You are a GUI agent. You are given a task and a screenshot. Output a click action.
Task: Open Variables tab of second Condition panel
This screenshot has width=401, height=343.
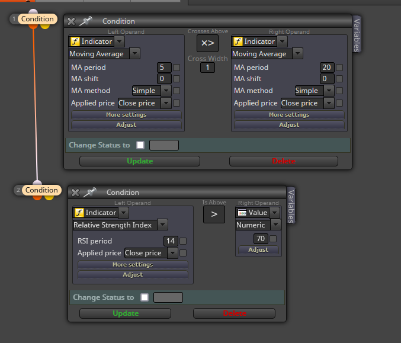[291, 206]
